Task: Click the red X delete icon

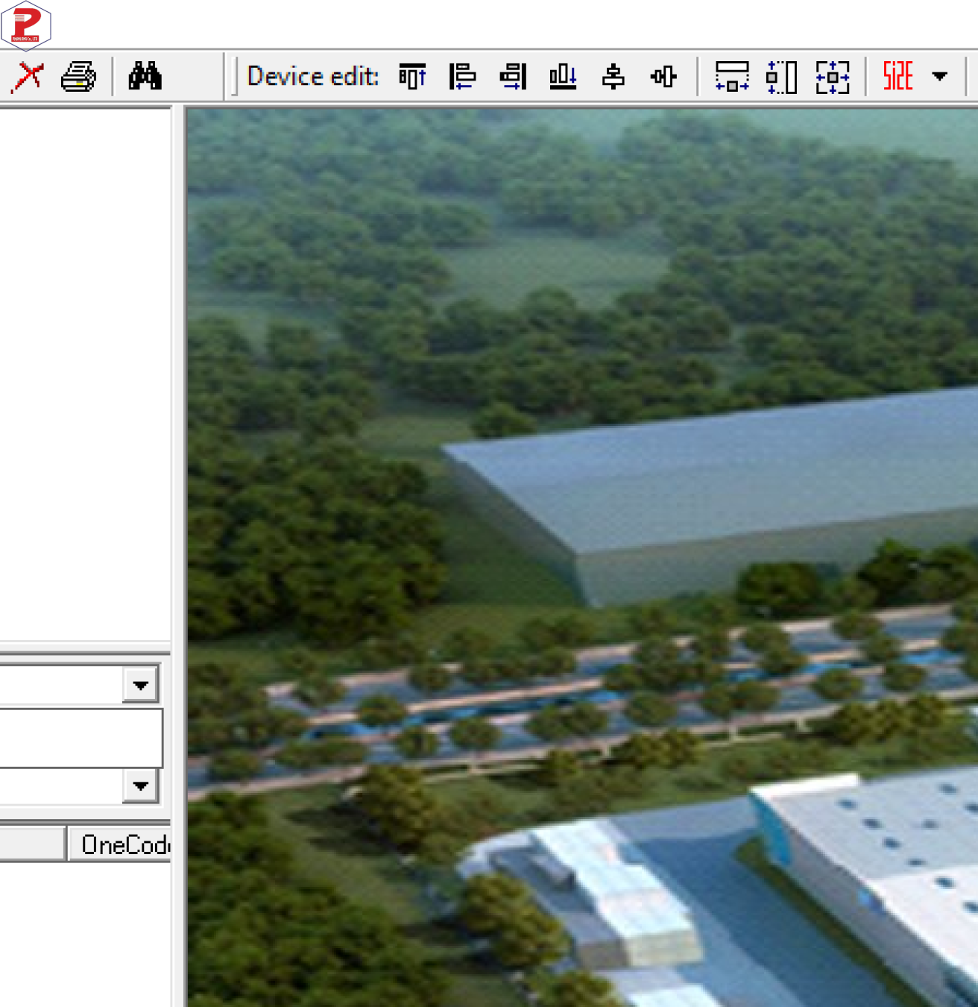Action: pos(28,77)
